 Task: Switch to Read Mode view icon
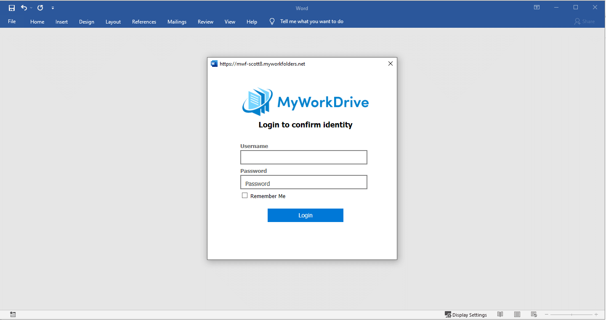click(500, 315)
